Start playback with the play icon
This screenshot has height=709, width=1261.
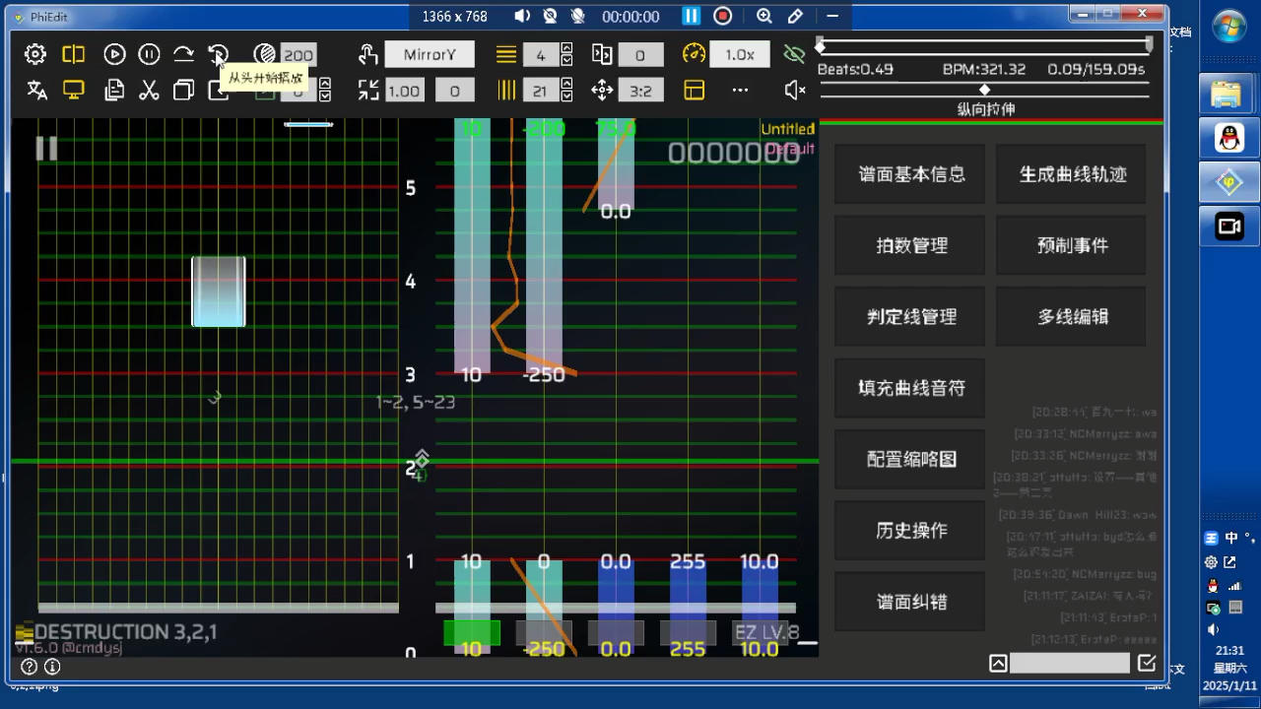(x=114, y=55)
